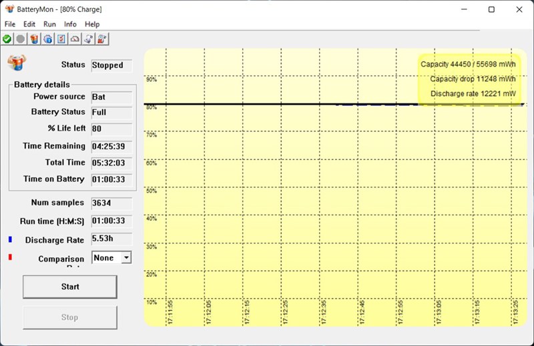Open battery information via battery toolbar icon
Screen dimensions: 534x346
point(34,39)
